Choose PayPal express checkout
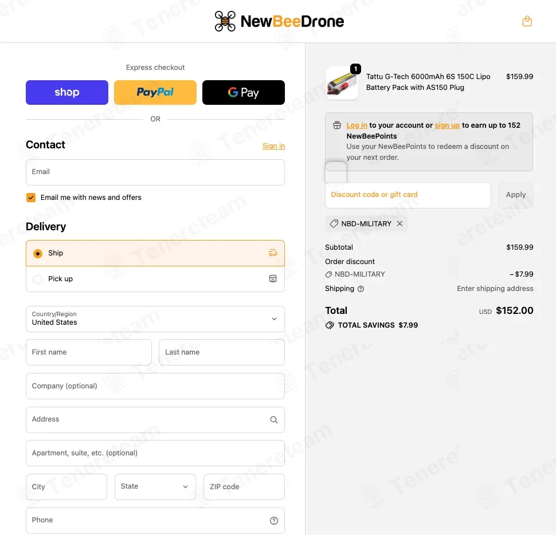Screen dimensions: 556x535 pyautogui.click(x=155, y=92)
